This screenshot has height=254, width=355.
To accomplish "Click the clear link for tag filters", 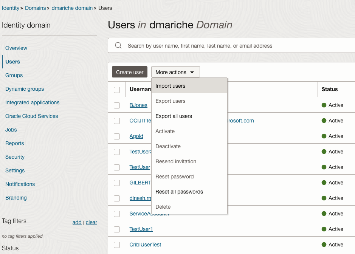I will [91, 222].
